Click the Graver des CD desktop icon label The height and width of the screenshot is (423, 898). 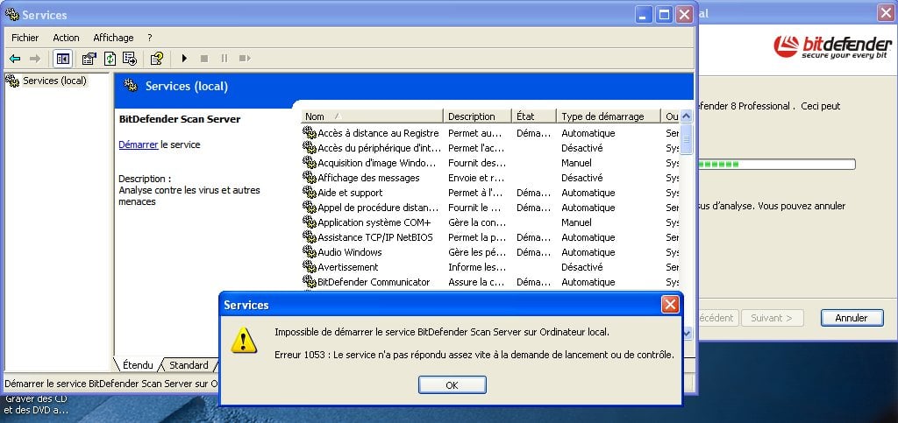pos(36,404)
